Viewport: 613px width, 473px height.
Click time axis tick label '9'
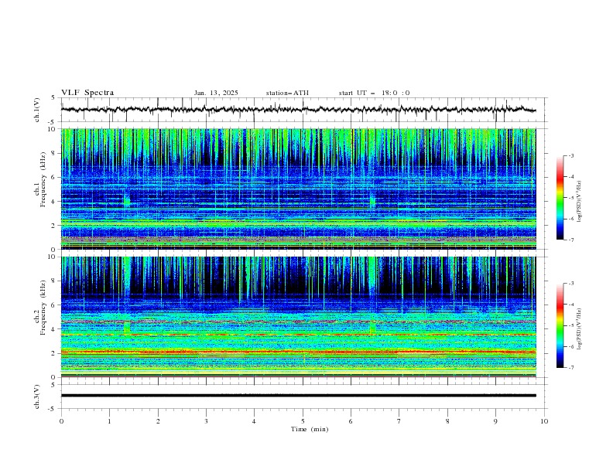495,421
